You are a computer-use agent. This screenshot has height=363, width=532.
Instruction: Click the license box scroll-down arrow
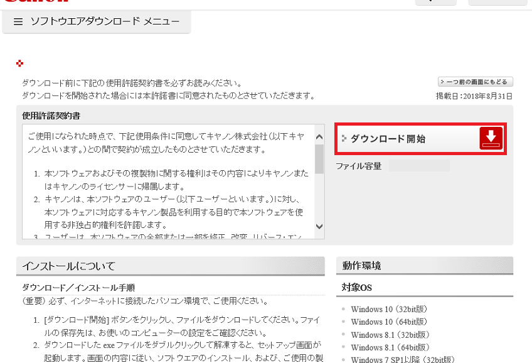[319, 226]
